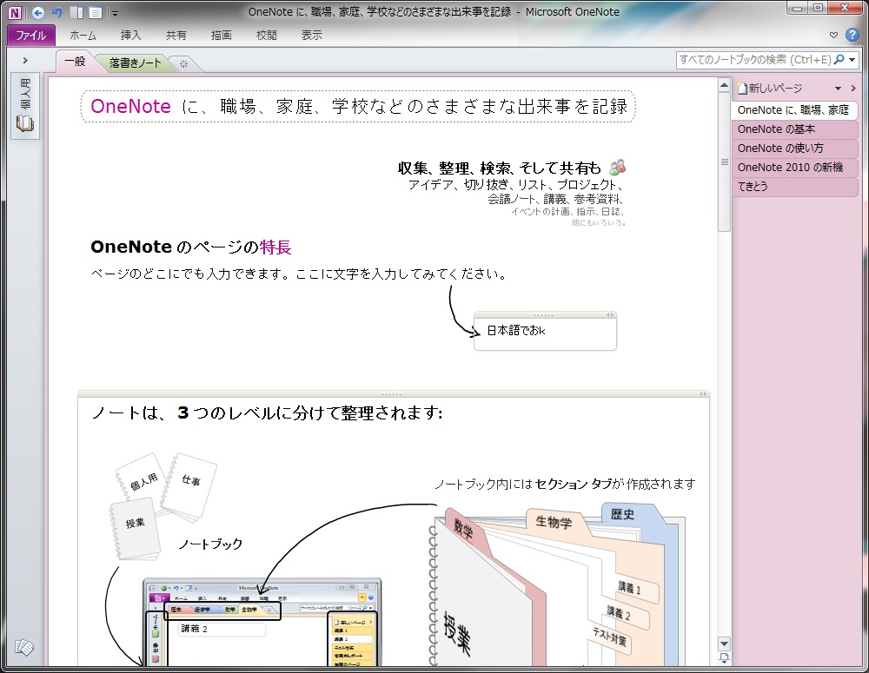Image resolution: width=869 pixels, height=673 pixels.
Task: Open the search scope dropdown arrow
Action: pyautogui.click(x=852, y=60)
